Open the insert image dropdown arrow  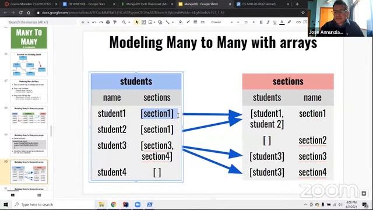pyautogui.click(x=154, y=22)
